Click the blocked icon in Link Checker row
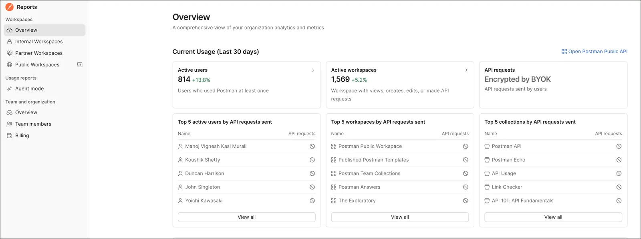Viewport: 641px width, 239px height. point(619,187)
